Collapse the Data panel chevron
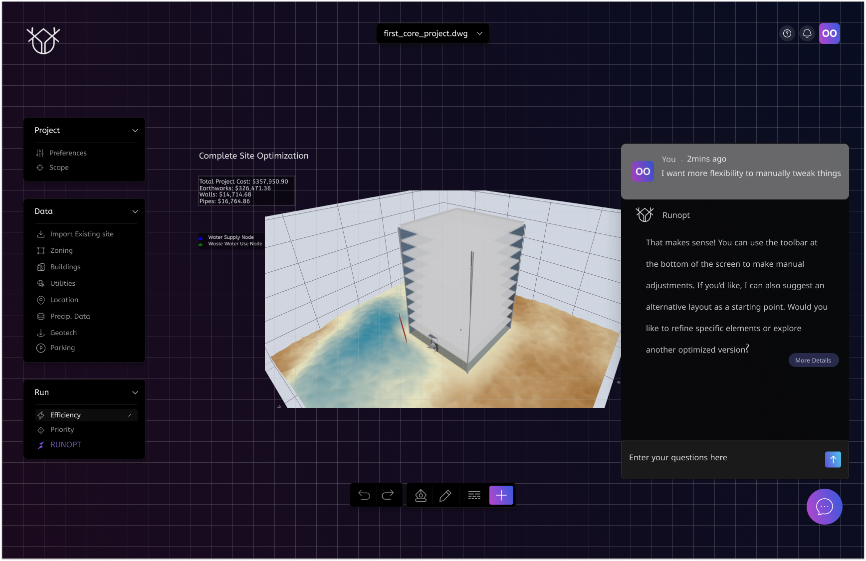This screenshot has width=866, height=561. (135, 212)
